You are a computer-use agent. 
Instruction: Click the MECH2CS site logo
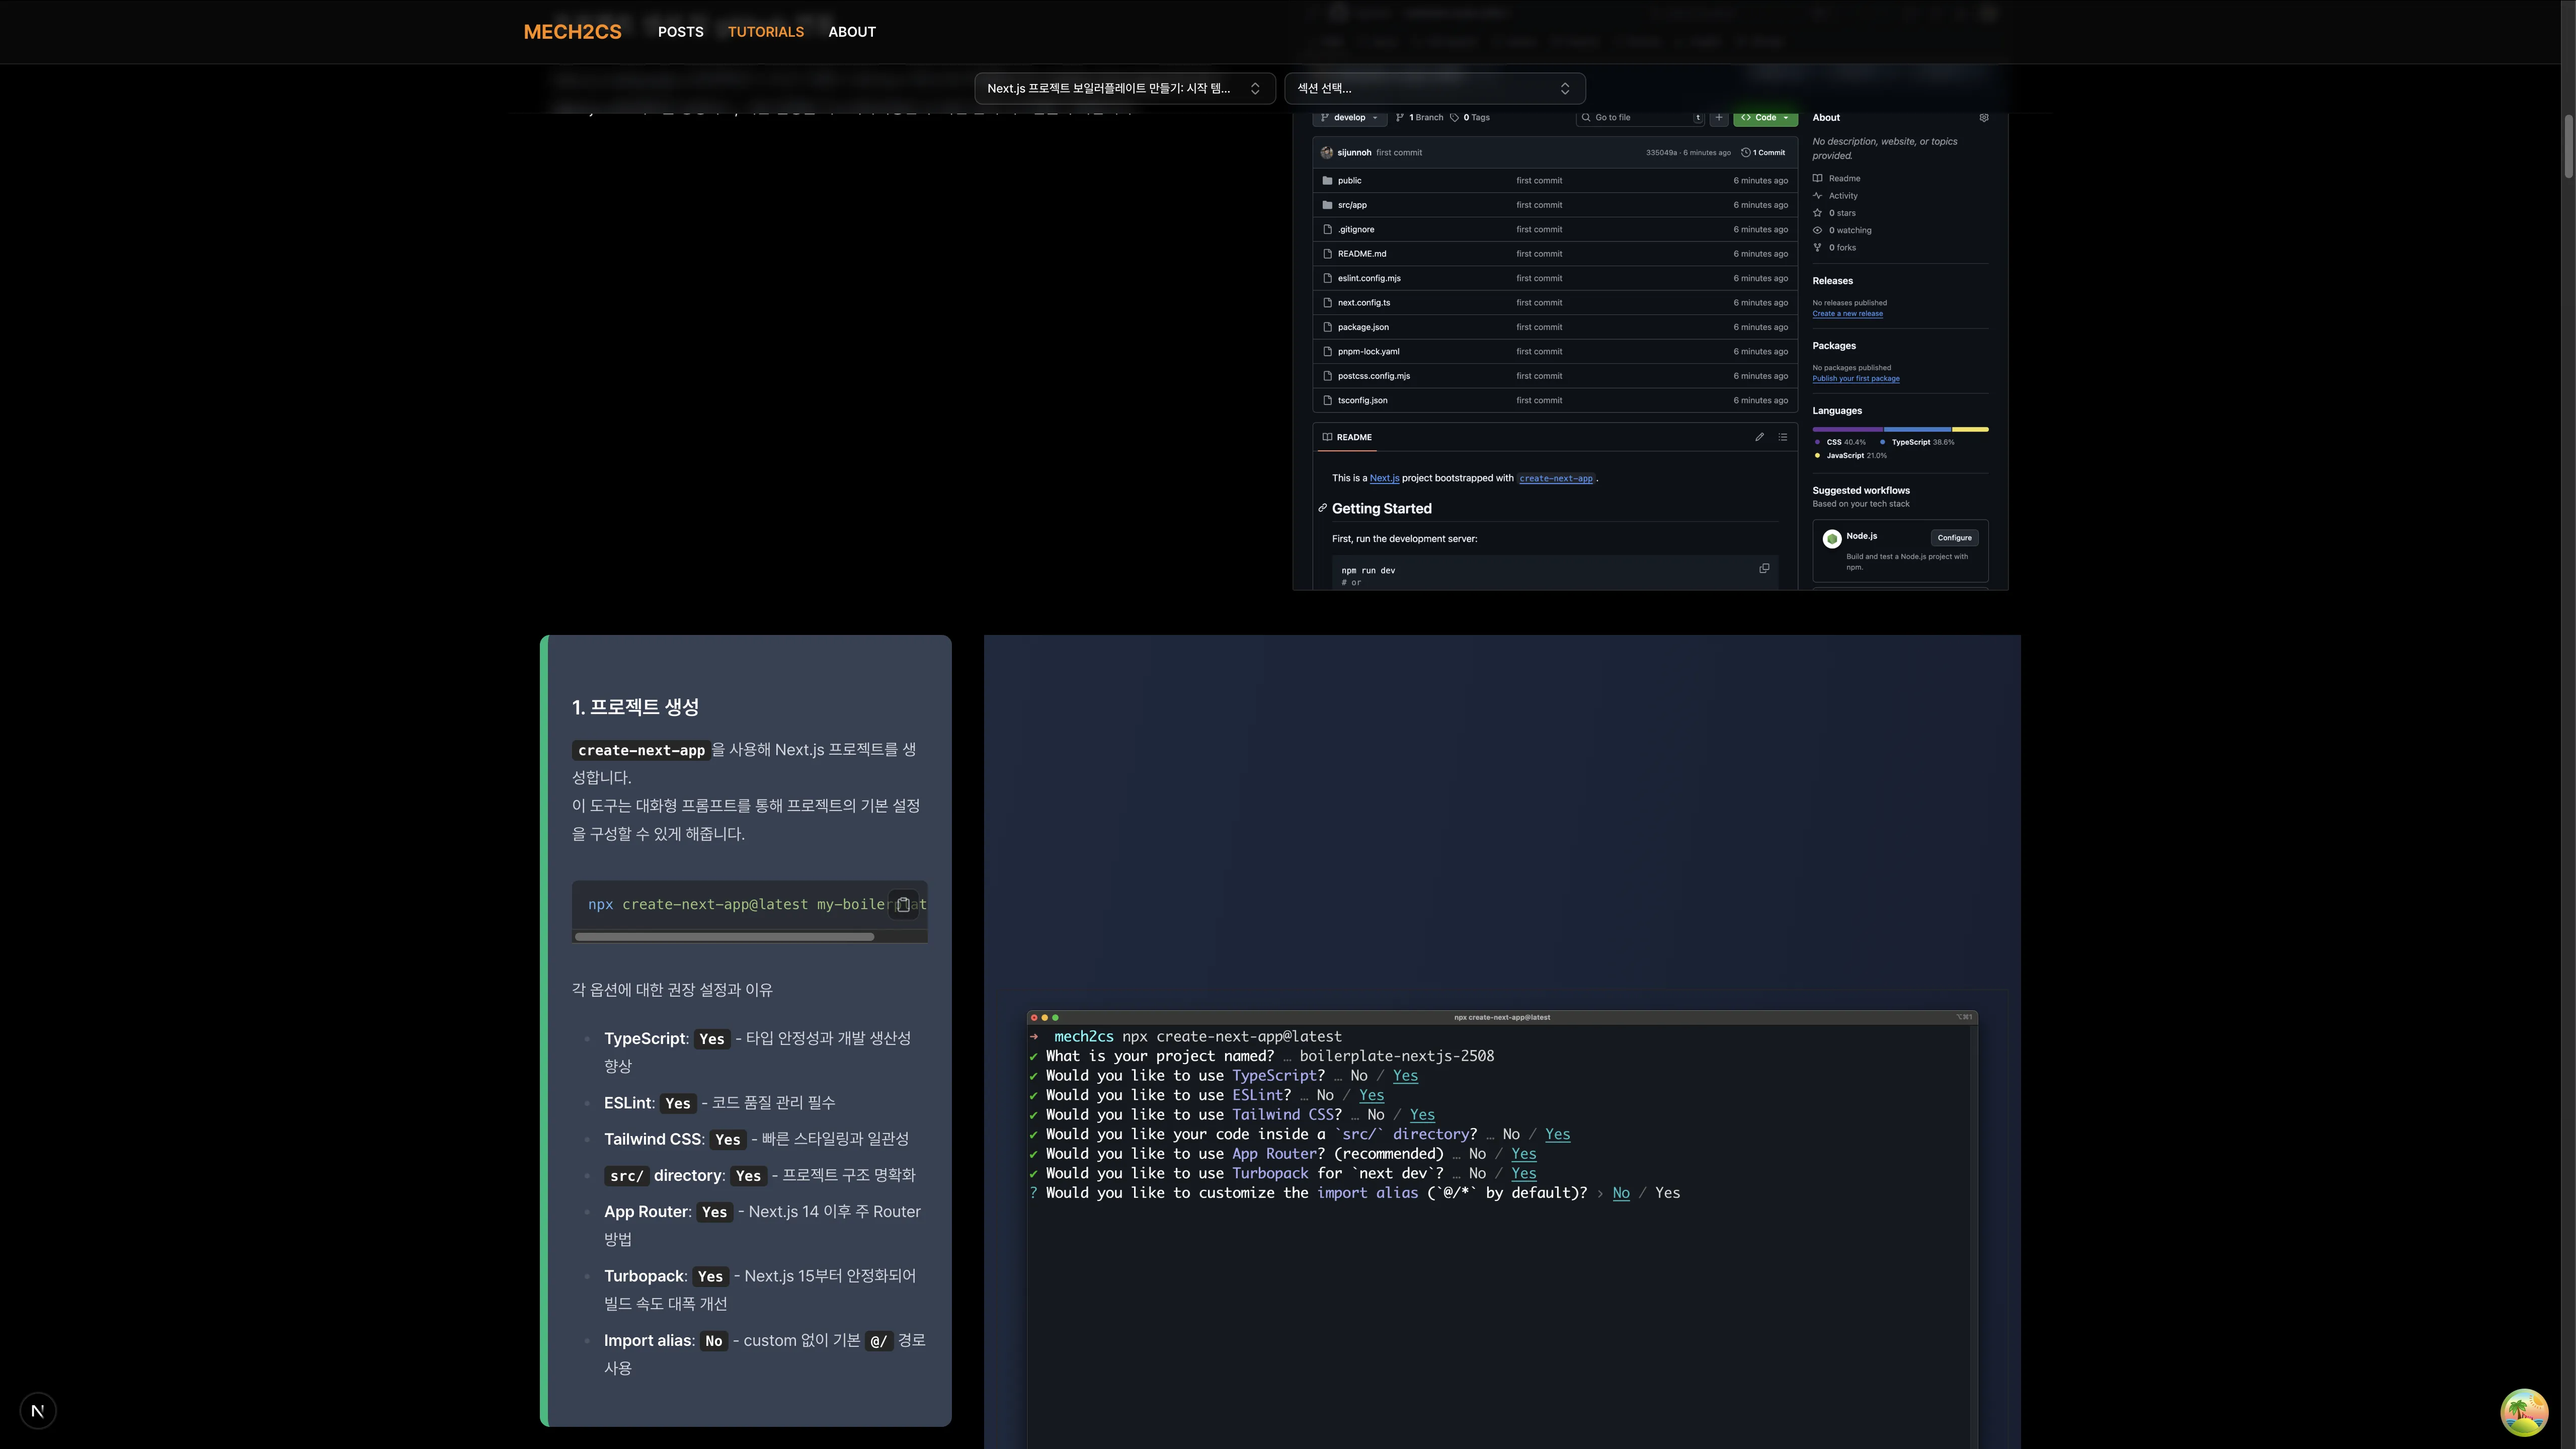click(x=572, y=32)
